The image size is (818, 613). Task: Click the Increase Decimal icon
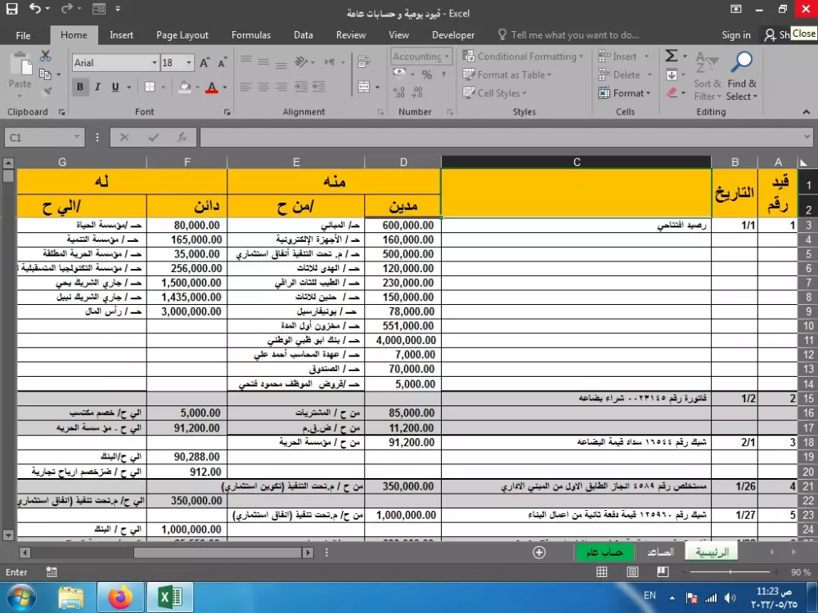tap(399, 92)
